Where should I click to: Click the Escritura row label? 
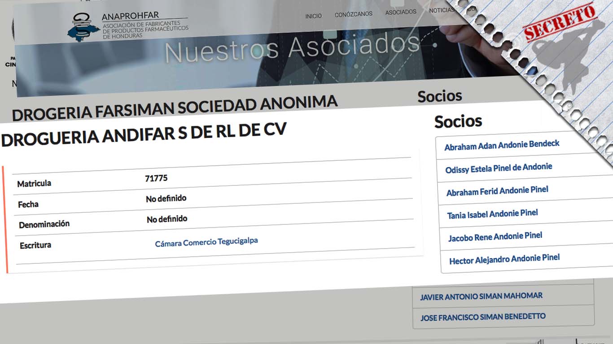pyautogui.click(x=35, y=245)
